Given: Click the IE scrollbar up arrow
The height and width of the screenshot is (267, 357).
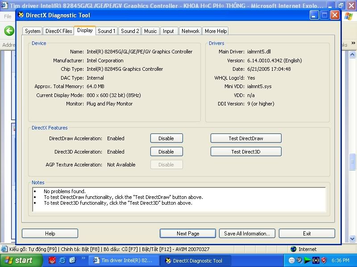Looking at the screenshot, I should pyautogui.click(x=352, y=54).
